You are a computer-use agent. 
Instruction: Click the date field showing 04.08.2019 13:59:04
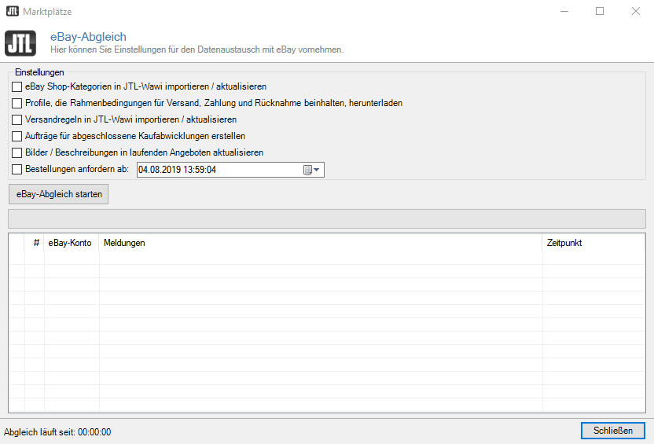coord(230,170)
